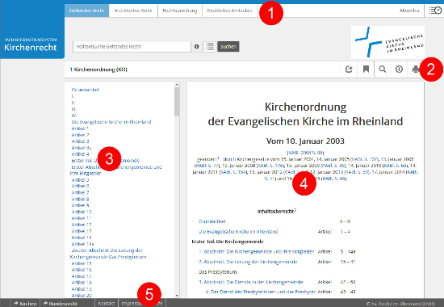Screen dimensions: 444x307
Task: Open the Aktuelles menu item
Action: (409, 11)
